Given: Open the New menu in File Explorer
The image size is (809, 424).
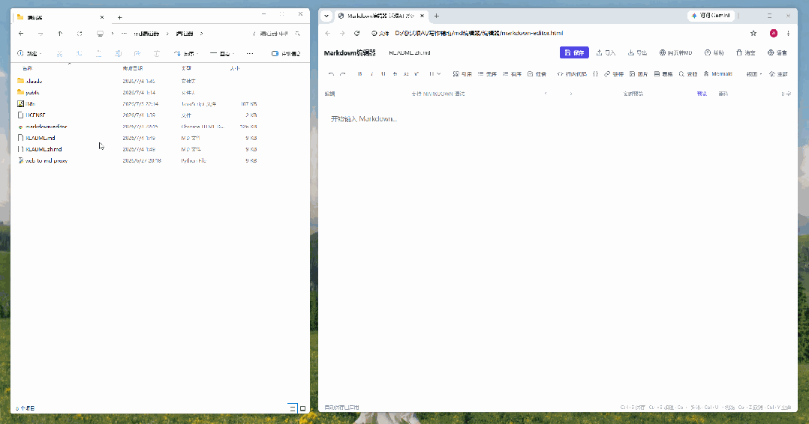Looking at the screenshot, I should pyautogui.click(x=29, y=54).
